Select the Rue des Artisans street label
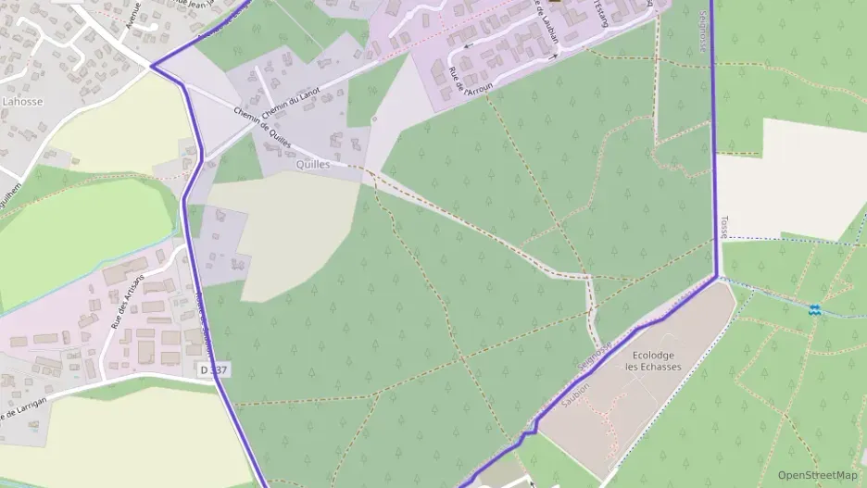The width and height of the screenshot is (867, 488). [127, 301]
